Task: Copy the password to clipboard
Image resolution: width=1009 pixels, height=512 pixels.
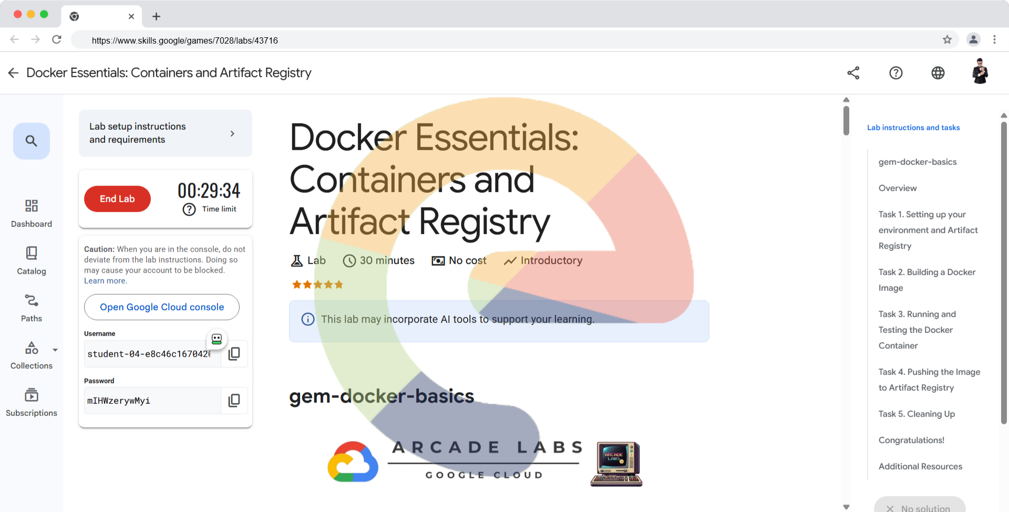Action: [x=234, y=401]
